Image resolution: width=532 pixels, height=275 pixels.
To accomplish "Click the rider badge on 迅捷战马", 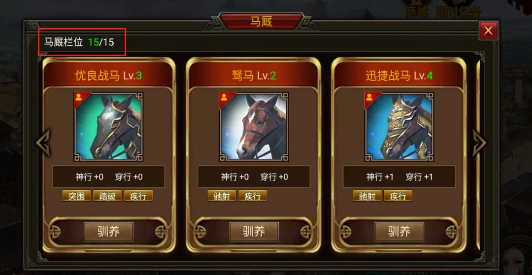I will coord(369,98).
